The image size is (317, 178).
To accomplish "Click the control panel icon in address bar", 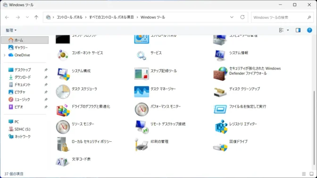I will click(48, 17).
